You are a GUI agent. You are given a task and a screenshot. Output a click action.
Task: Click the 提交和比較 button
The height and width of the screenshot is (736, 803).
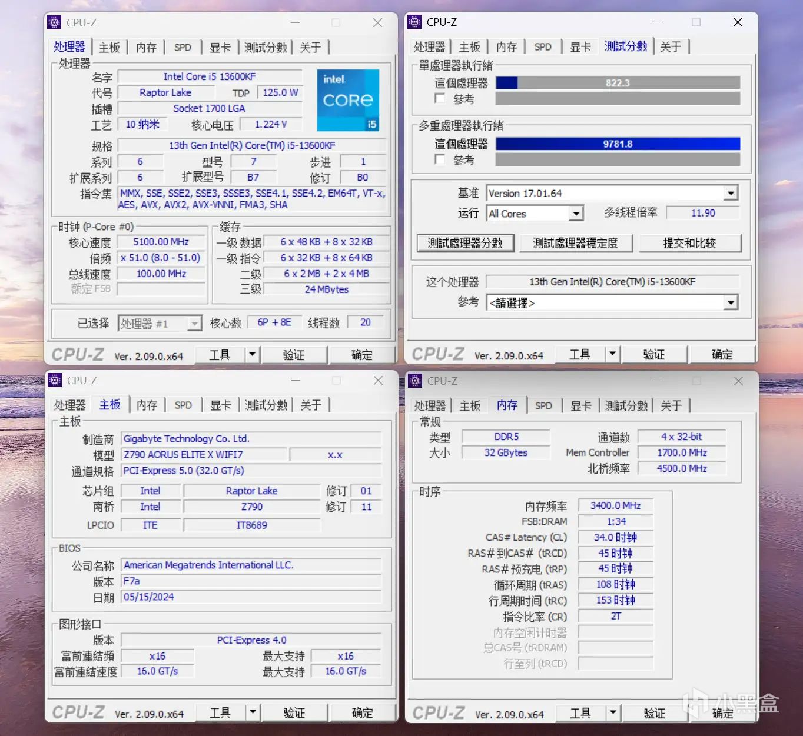coord(690,243)
